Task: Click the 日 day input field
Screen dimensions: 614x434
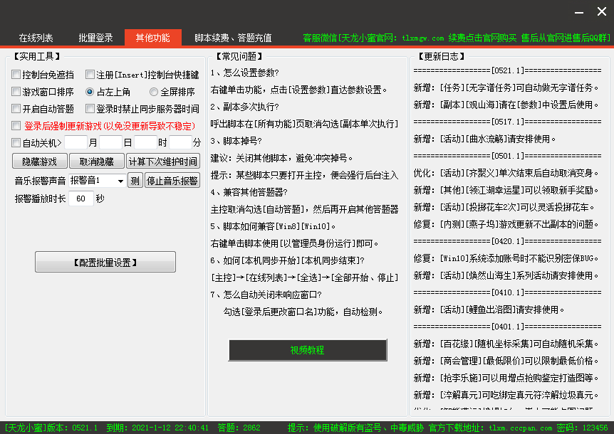Action: click(x=111, y=143)
